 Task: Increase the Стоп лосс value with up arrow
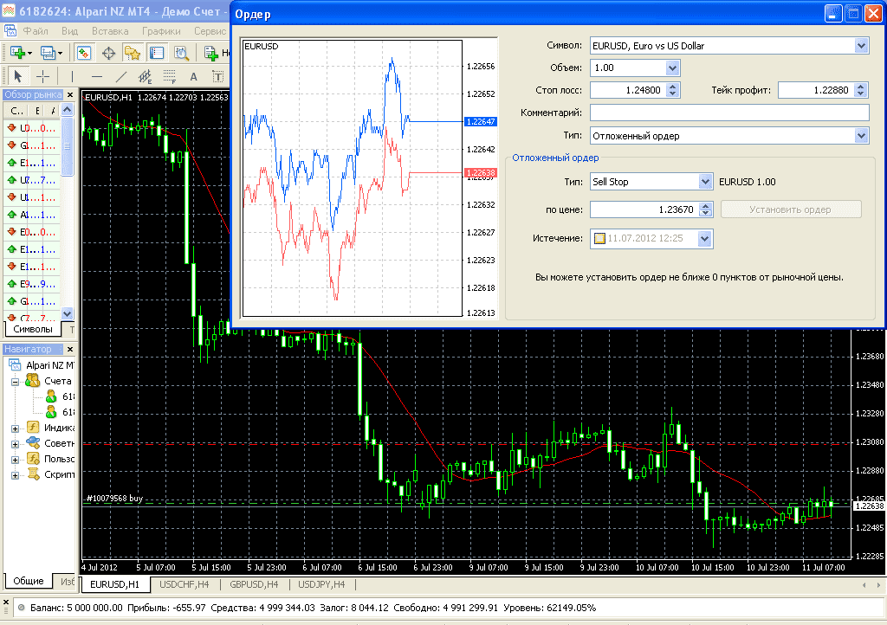click(672, 87)
